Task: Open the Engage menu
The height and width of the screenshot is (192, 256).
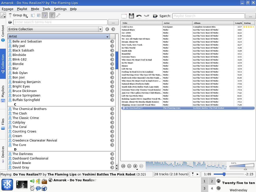Action: (7, 9)
